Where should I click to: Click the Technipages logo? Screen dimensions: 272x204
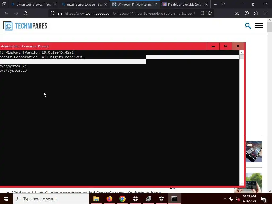(25, 26)
